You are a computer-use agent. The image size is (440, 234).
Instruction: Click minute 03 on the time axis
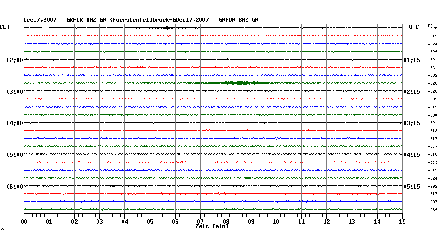100,222
